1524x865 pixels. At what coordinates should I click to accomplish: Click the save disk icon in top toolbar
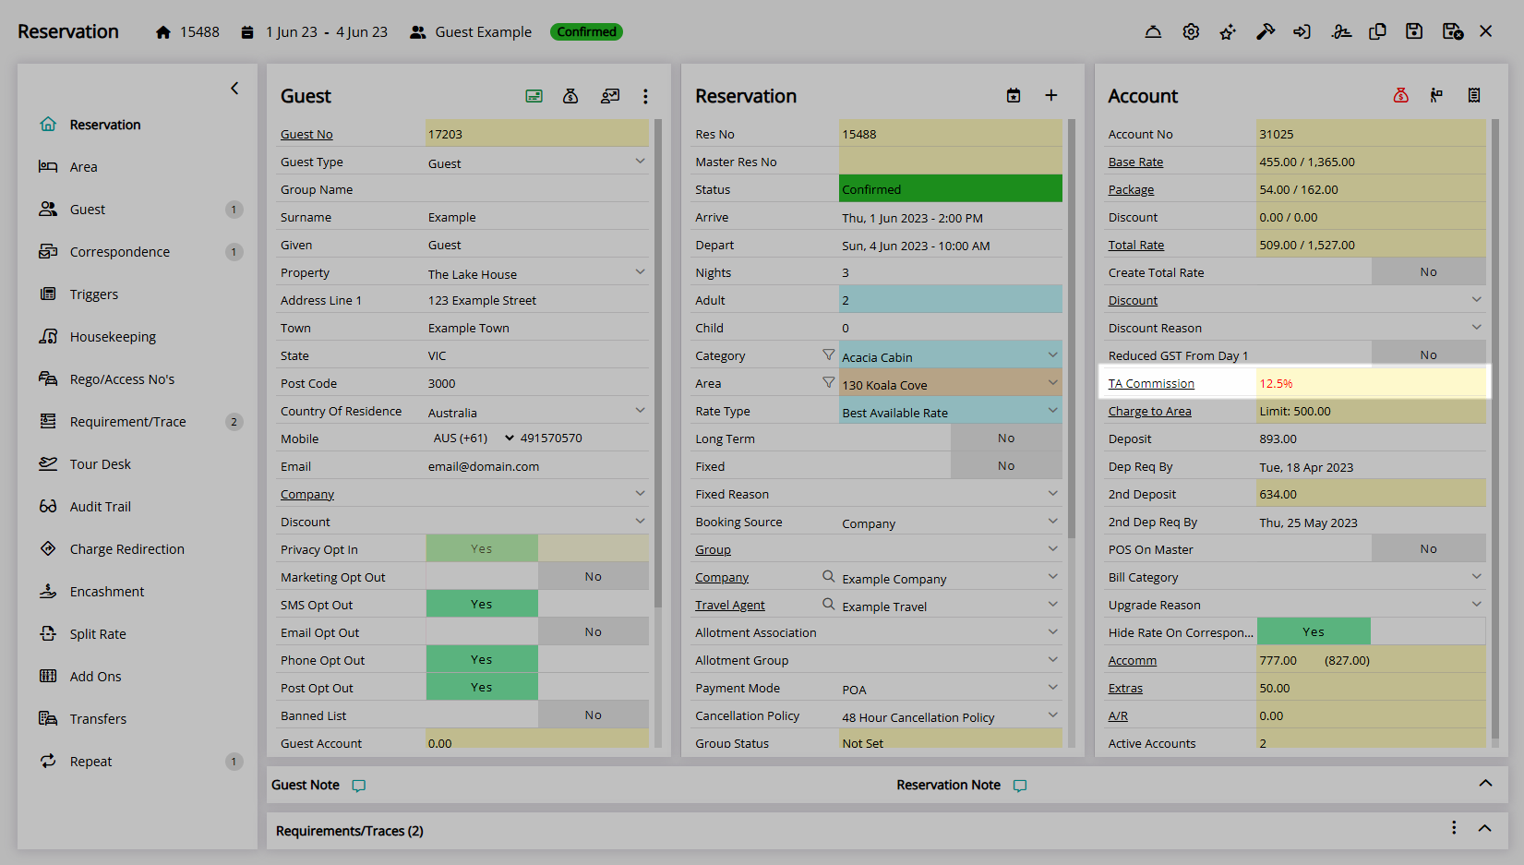1413,32
